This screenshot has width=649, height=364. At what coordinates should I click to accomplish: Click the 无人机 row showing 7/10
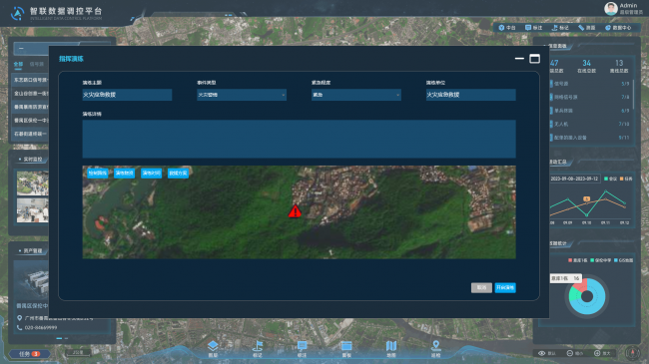coord(591,124)
